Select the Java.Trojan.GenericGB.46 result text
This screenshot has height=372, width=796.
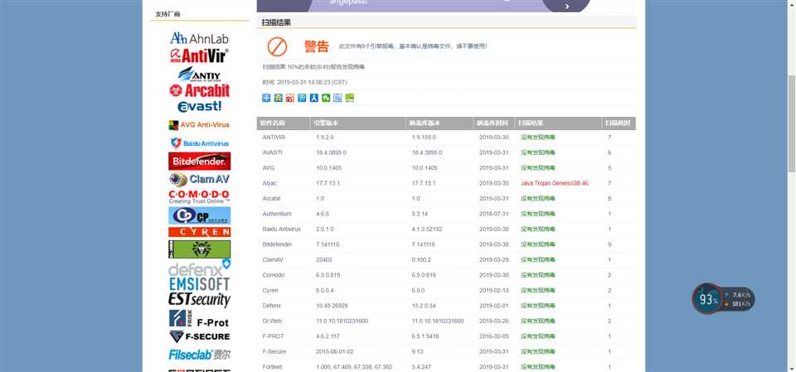(x=555, y=183)
